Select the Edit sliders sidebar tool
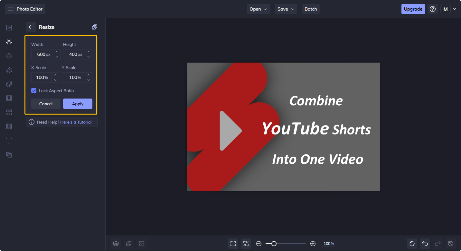 point(9,42)
